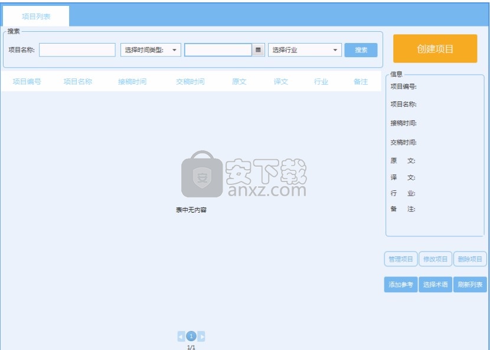Sort by 交稿时间 column header
The height and width of the screenshot is (350, 490).
(190, 82)
